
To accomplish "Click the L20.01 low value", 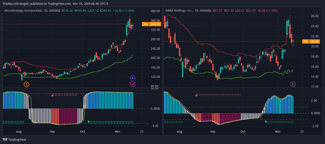I will tap(240, 11).
